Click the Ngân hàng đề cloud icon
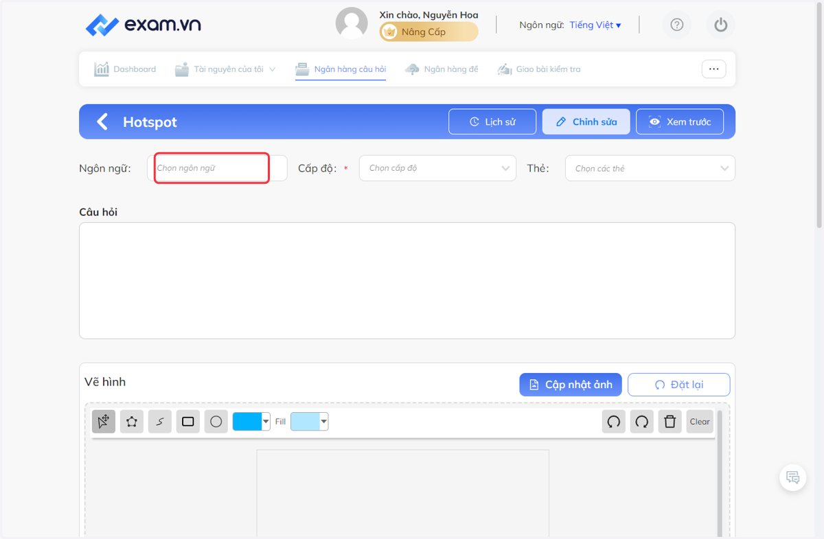This screenshot has width=824, height=539. 412,69
